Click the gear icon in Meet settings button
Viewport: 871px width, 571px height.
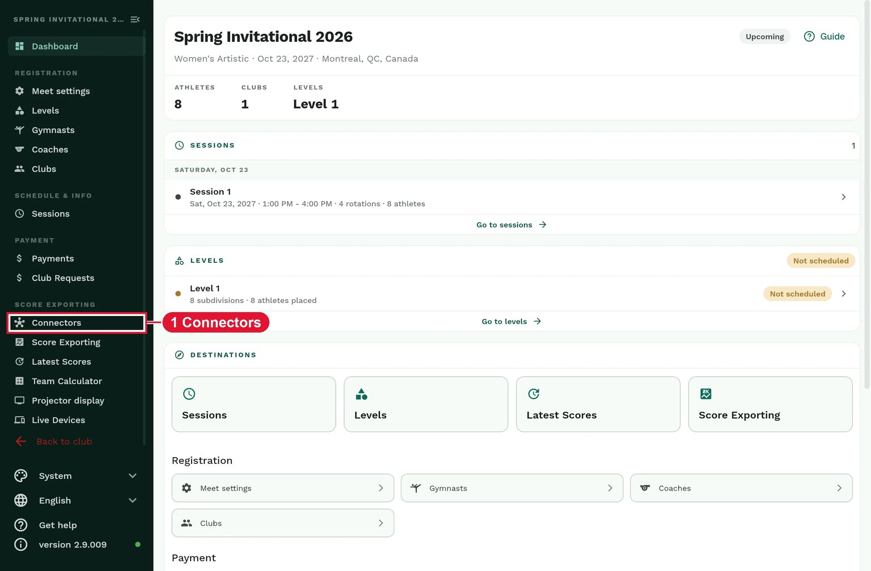pyautogui.click(x=187, y=488)
